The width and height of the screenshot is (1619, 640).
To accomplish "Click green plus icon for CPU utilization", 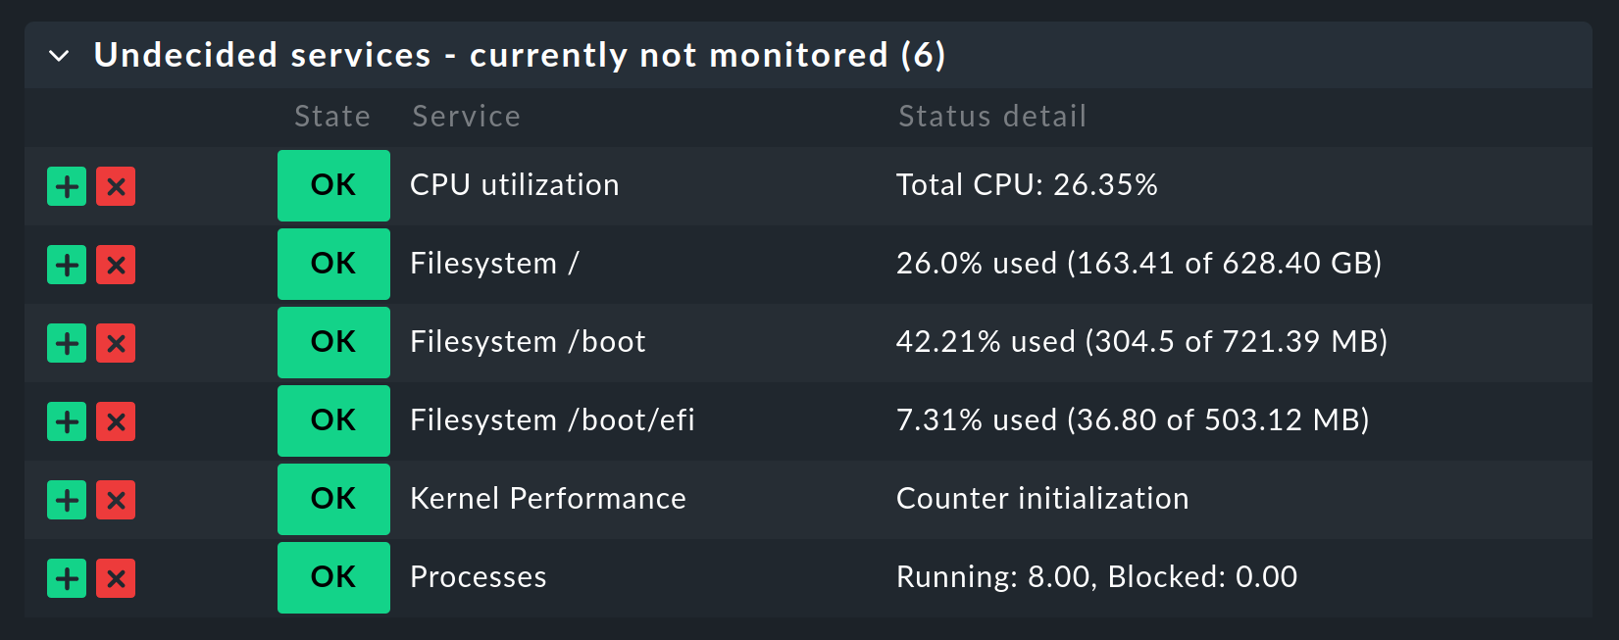I will [x=67, y=186].
